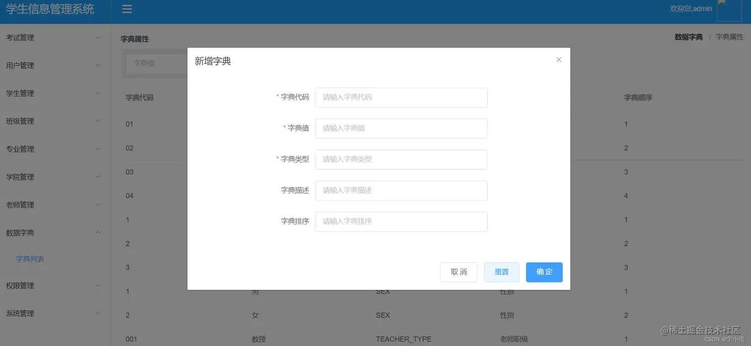Click the 老师职级 table cell

514,339
